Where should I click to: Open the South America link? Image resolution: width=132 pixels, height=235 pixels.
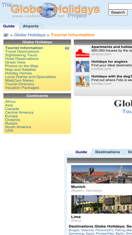pyautogui.click(x=18, y=127)
